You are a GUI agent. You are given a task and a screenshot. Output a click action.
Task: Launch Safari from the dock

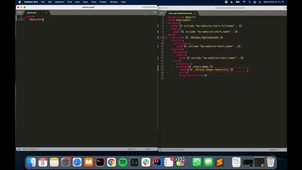pos(77,162)
